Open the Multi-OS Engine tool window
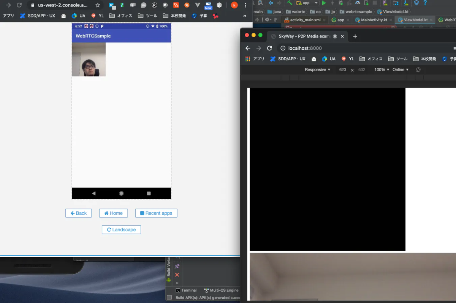This screenshot has height=303, width=456. pyautogui.click(x=222, y=290)
